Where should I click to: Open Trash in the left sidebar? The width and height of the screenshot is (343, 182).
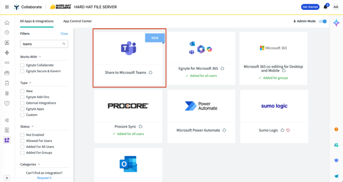[x=7, y=93]
